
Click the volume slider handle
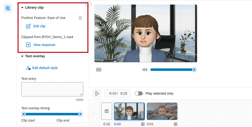tap(194, 70)
